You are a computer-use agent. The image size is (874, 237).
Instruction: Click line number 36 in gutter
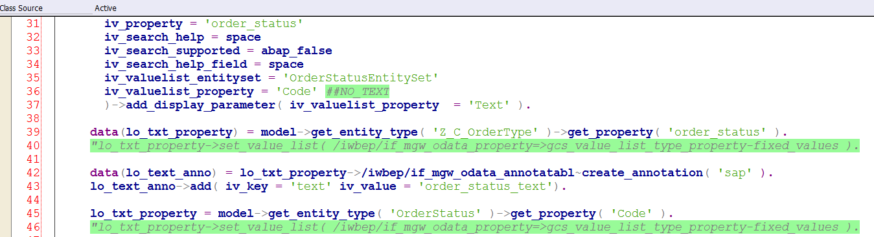(x=34, y=92)
